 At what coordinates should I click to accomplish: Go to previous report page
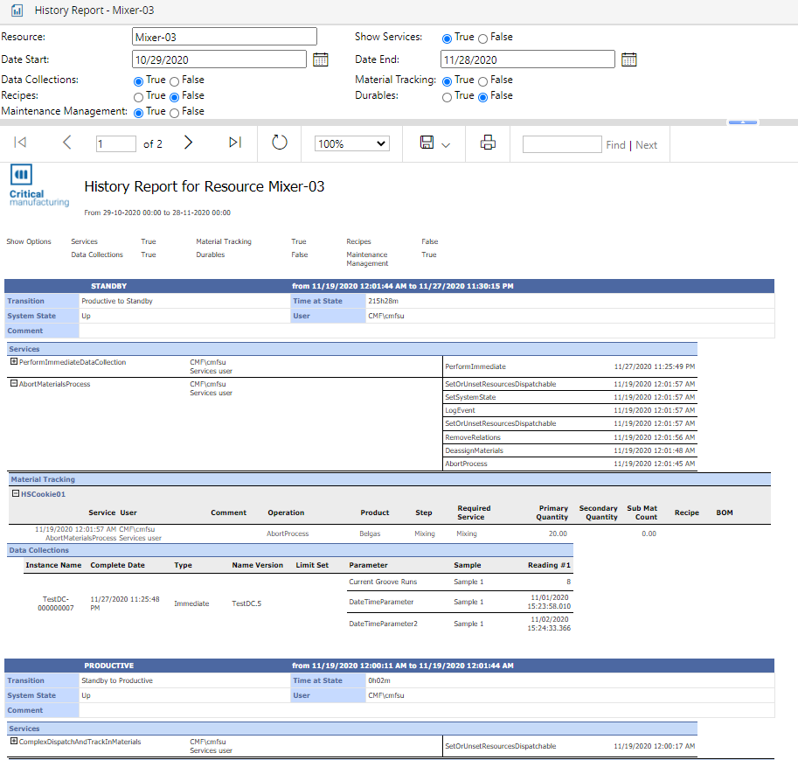[67, 143]
